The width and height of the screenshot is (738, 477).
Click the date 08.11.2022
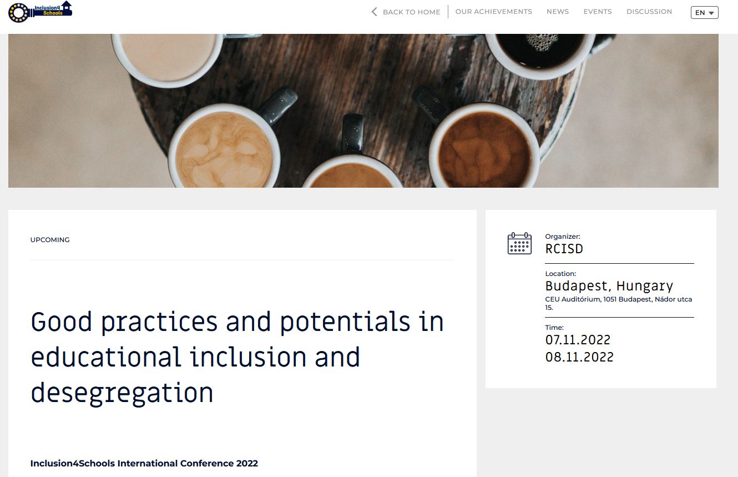click(x=580, y=357)
